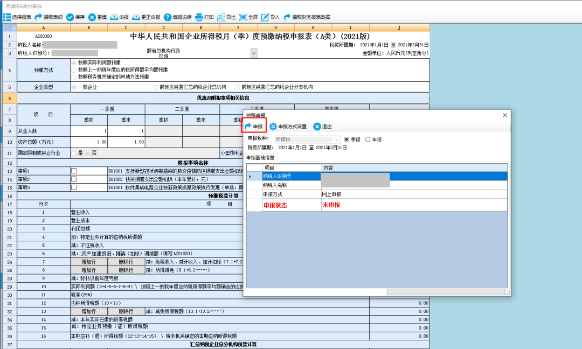
Task: Switch to 全屏 fullscreen mode
Action: [x=248, y=17]
